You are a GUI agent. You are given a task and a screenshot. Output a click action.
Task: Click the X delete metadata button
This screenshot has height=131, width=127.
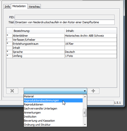click(x=12, y=91)
